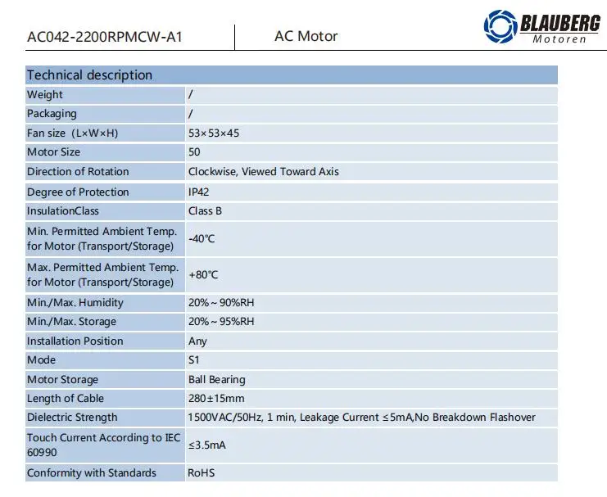The width and height of the screenshot is (607, 497).
Task: Select the 'Ball Bearing' value
Action: tap(217, 380)
